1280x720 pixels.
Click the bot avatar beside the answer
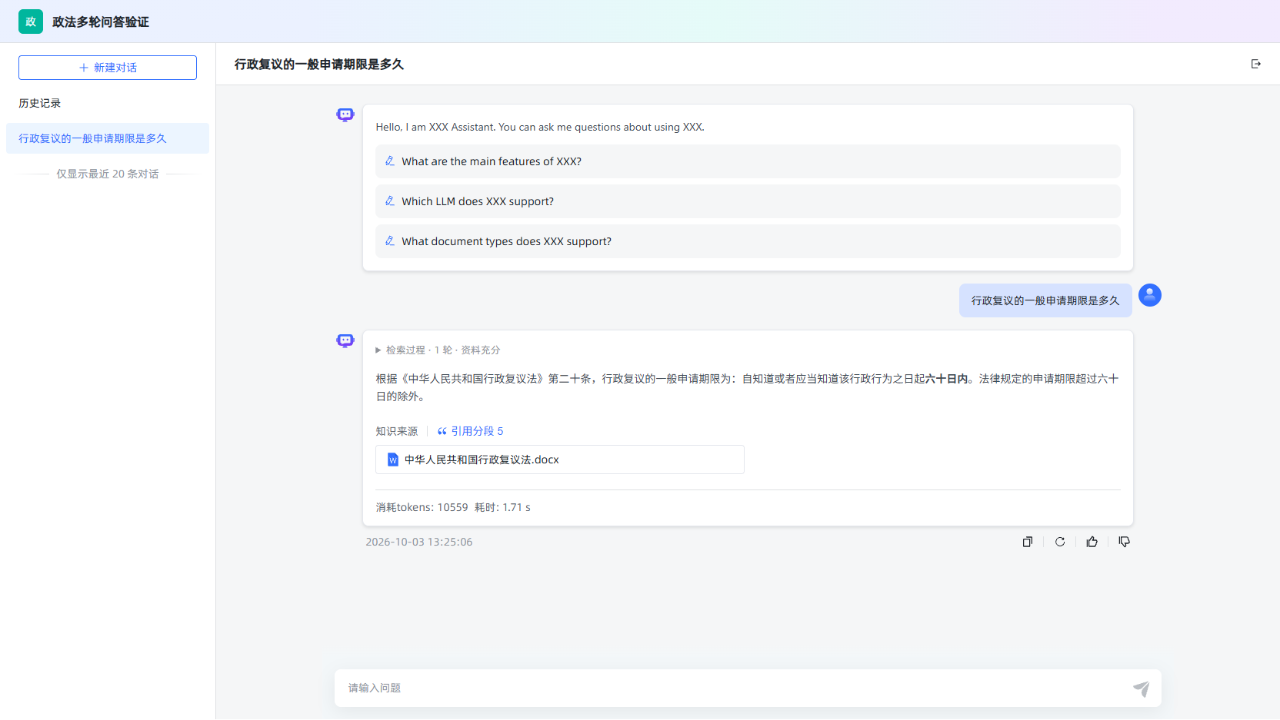[x=345, y=340]
